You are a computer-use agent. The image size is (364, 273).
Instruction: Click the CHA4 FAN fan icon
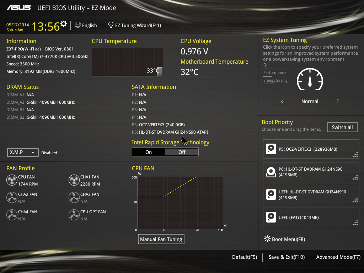pyautogui.click(x=12, y=215)
